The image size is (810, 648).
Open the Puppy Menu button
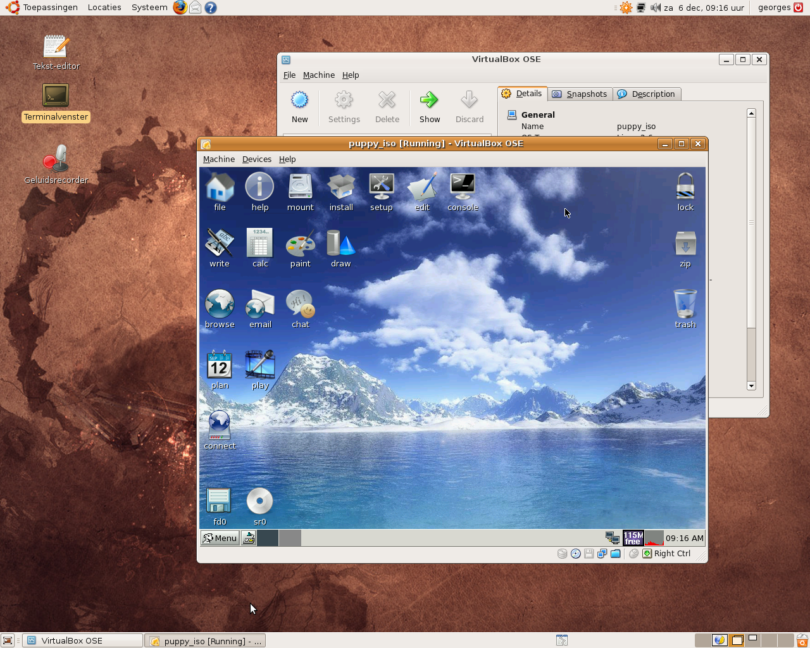coord(220,538)
